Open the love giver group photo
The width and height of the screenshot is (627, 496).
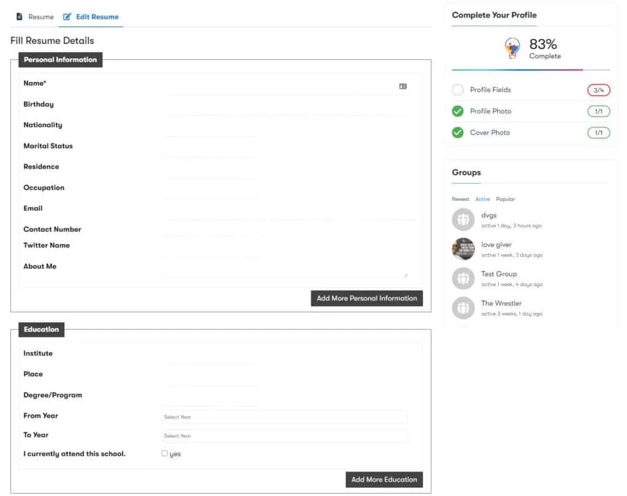click(463, 249)
